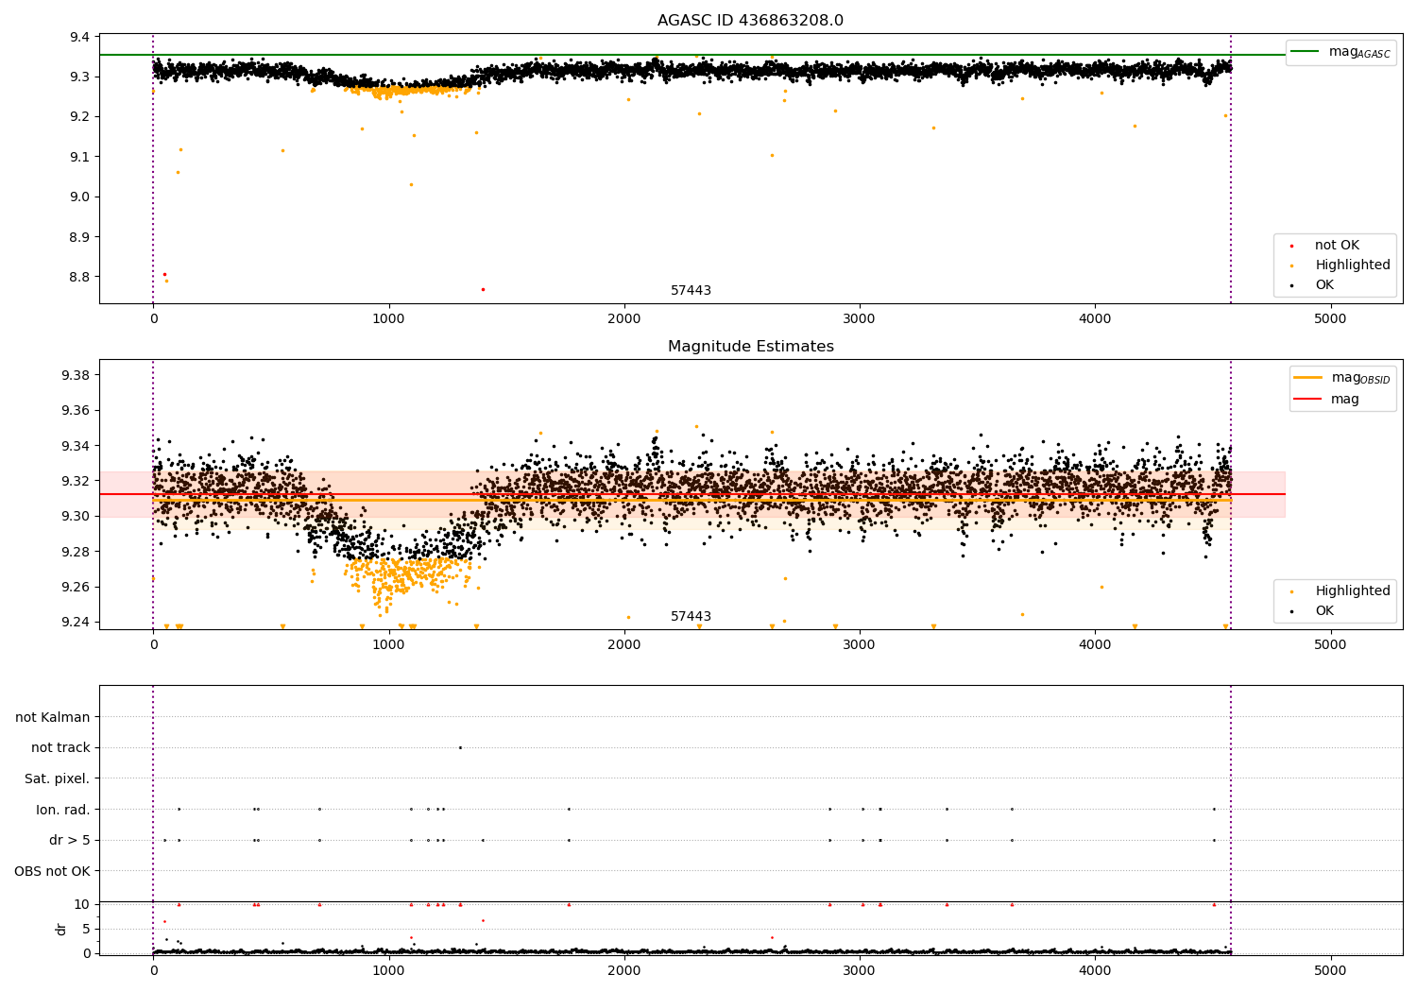Screen dimensions: 1417x992
Task: Click the 57443 label in AGASC ID plot
Action: click(x=691, y=291)
